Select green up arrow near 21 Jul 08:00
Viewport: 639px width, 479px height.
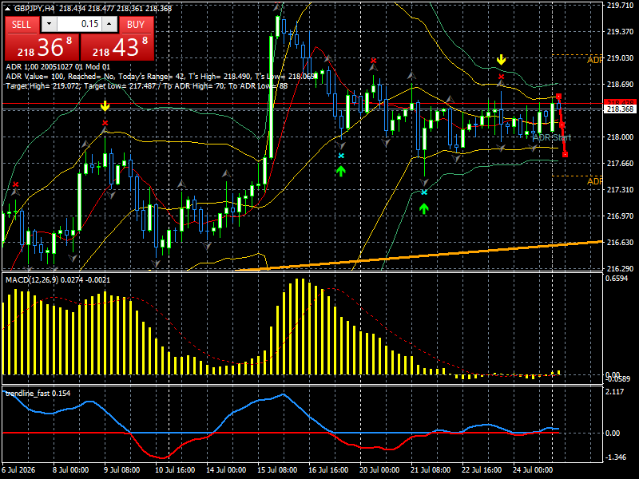(424, 209)
